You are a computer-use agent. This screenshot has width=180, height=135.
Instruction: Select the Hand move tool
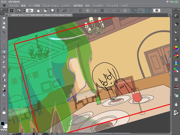(4, 23)
